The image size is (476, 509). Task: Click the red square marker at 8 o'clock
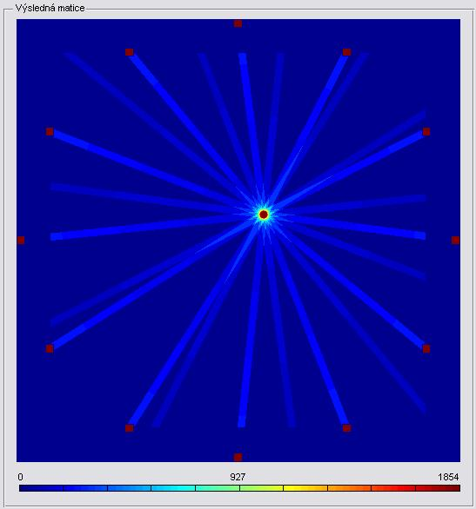tap(50, 348)
